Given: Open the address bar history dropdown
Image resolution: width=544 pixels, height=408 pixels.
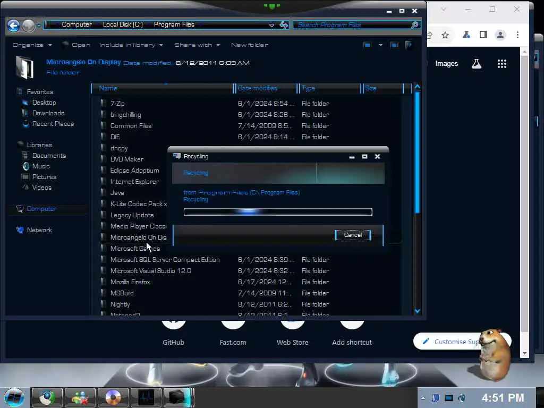Looking at the screenshot, I should [x=271, y=25].
